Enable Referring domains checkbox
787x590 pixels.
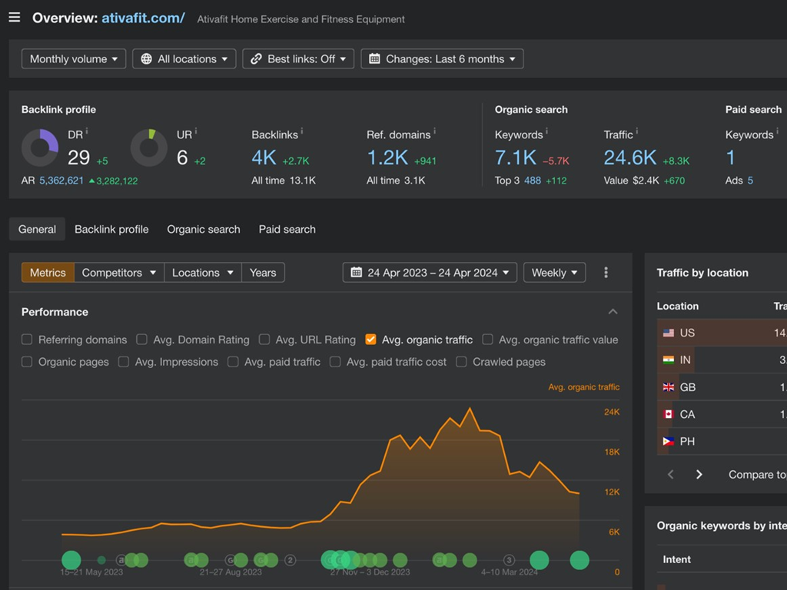coord(27,340)
